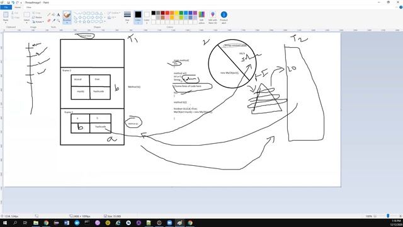This screenshot has height=227, width=403.
Task: Open the Rotate dropdown
Action: 38,22
